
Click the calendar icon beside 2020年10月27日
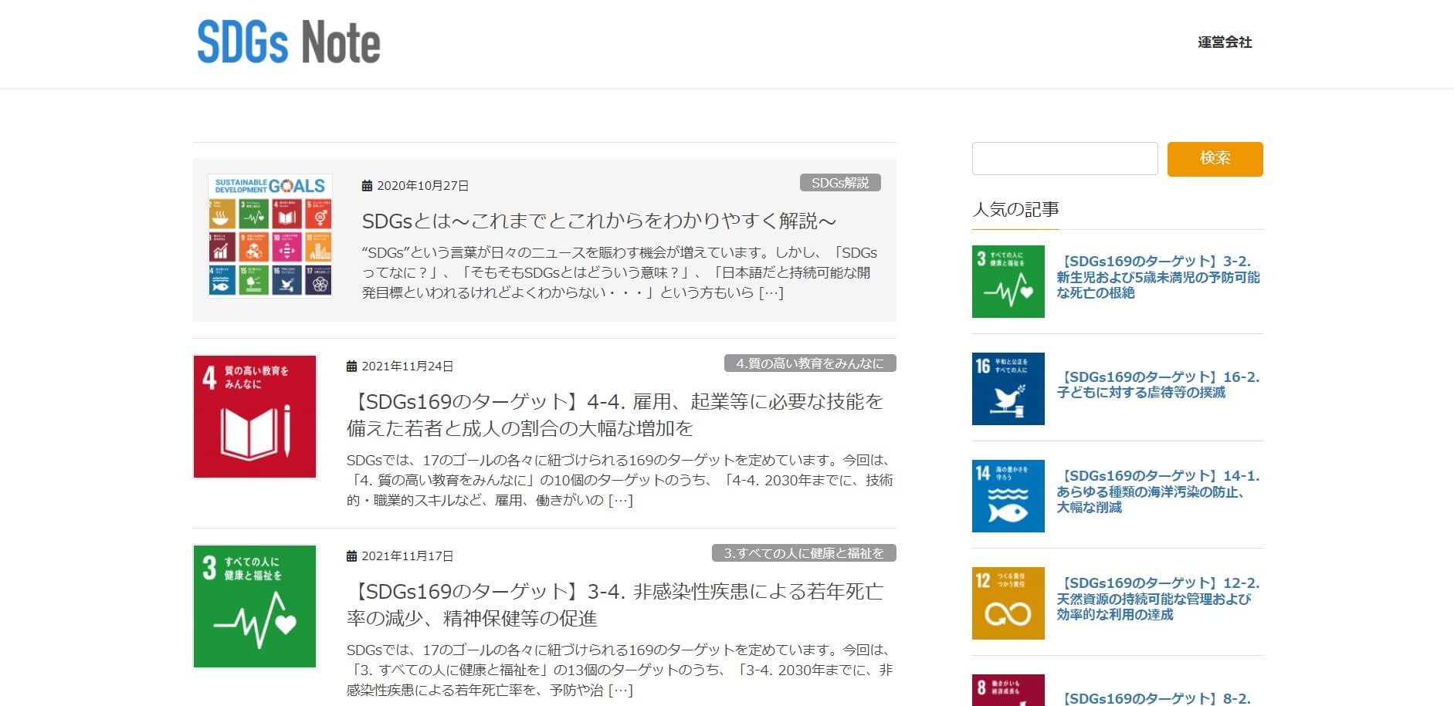366,185
